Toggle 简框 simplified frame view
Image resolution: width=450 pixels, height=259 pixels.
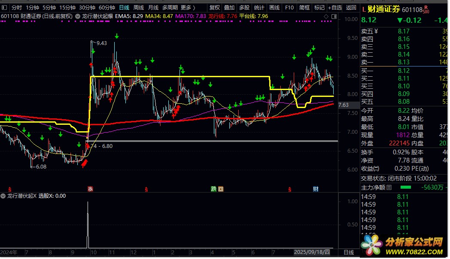(304, 7)
